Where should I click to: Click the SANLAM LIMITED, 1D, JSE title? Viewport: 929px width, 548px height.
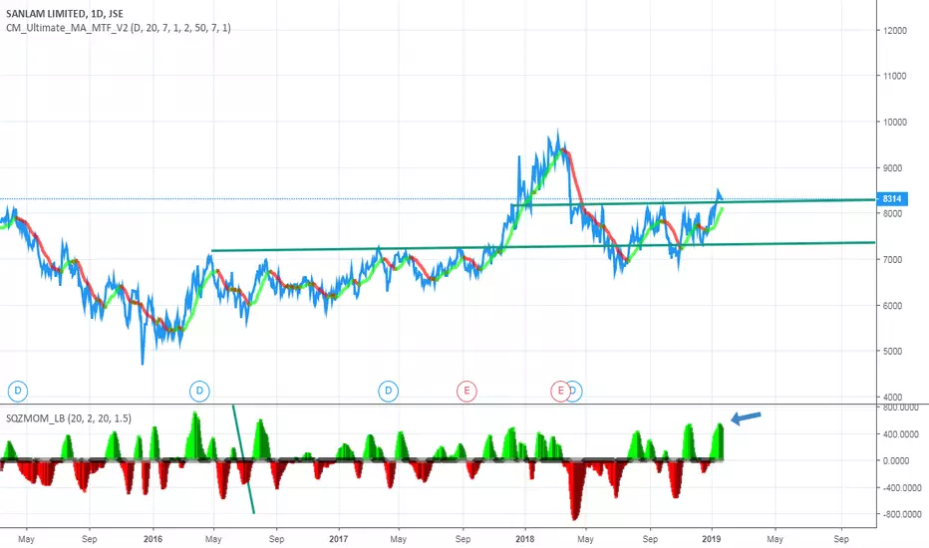point(65,14)
